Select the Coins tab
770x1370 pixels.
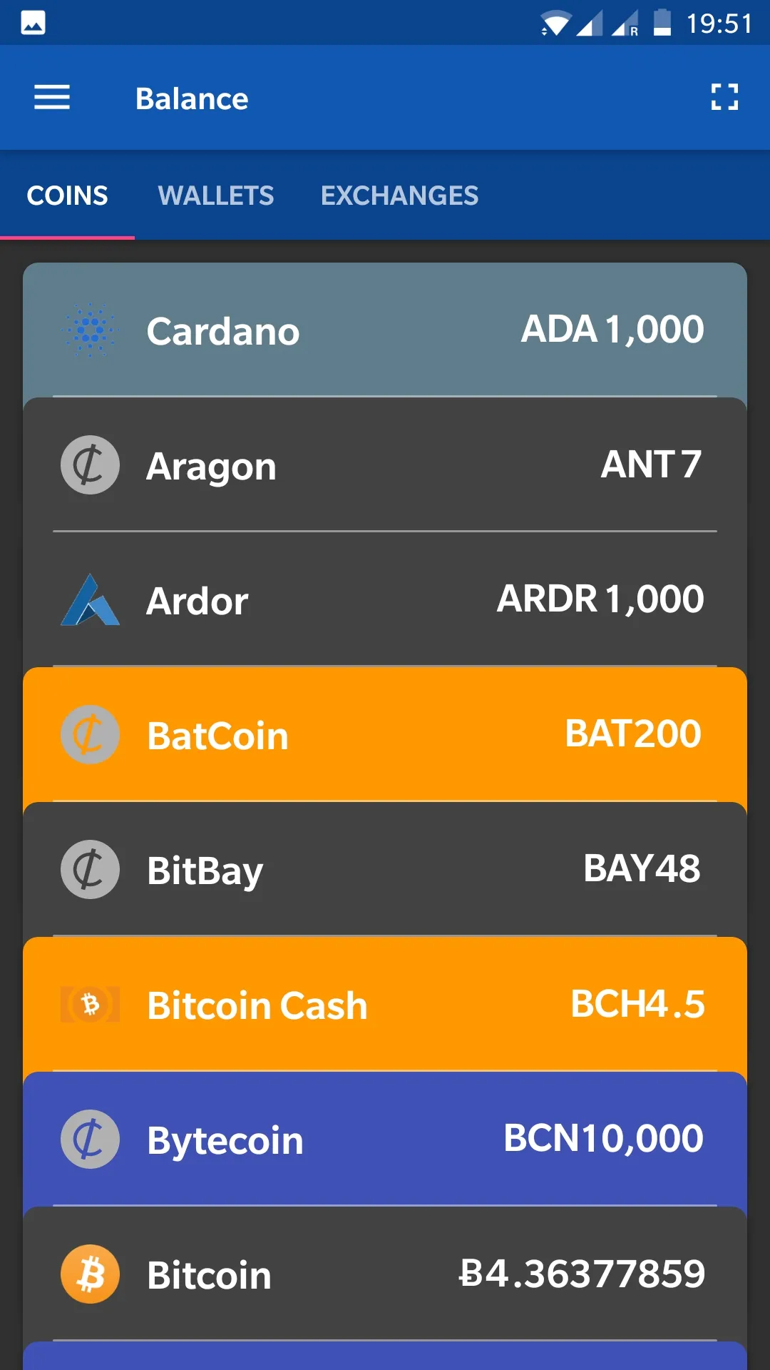tap(67, 196)
